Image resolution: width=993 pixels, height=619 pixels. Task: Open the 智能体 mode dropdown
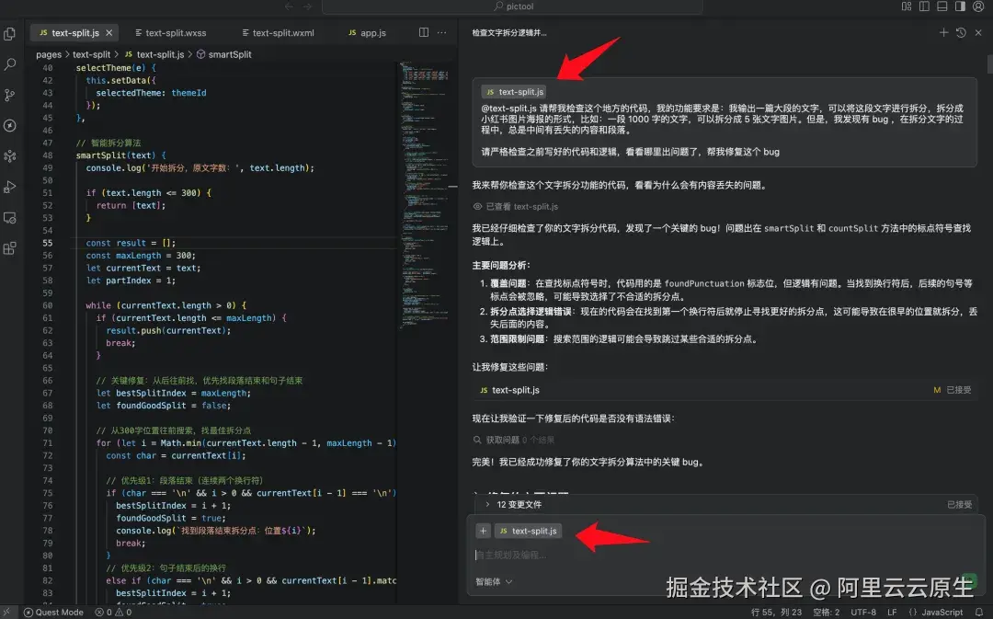(x=494, y=581)
